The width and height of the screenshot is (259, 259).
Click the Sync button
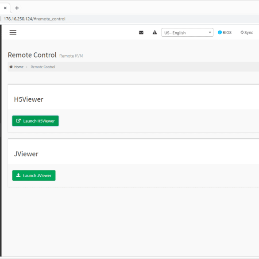(247, 32)
